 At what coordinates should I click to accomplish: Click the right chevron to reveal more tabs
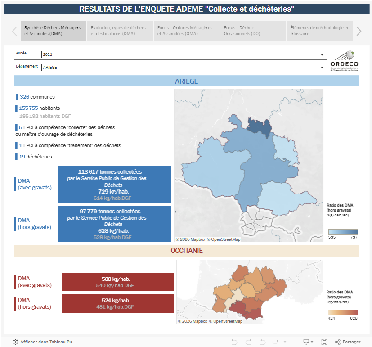358,31
